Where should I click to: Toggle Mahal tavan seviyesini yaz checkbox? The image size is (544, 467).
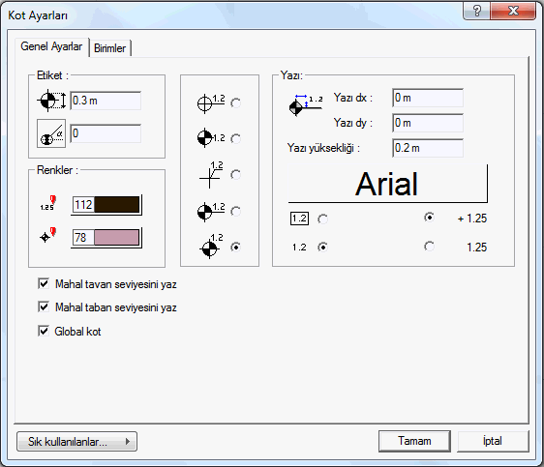[x=44, y=283]
